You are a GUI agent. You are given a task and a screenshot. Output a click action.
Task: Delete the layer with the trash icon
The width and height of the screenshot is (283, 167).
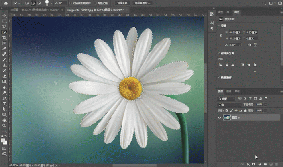coord(277,164)
